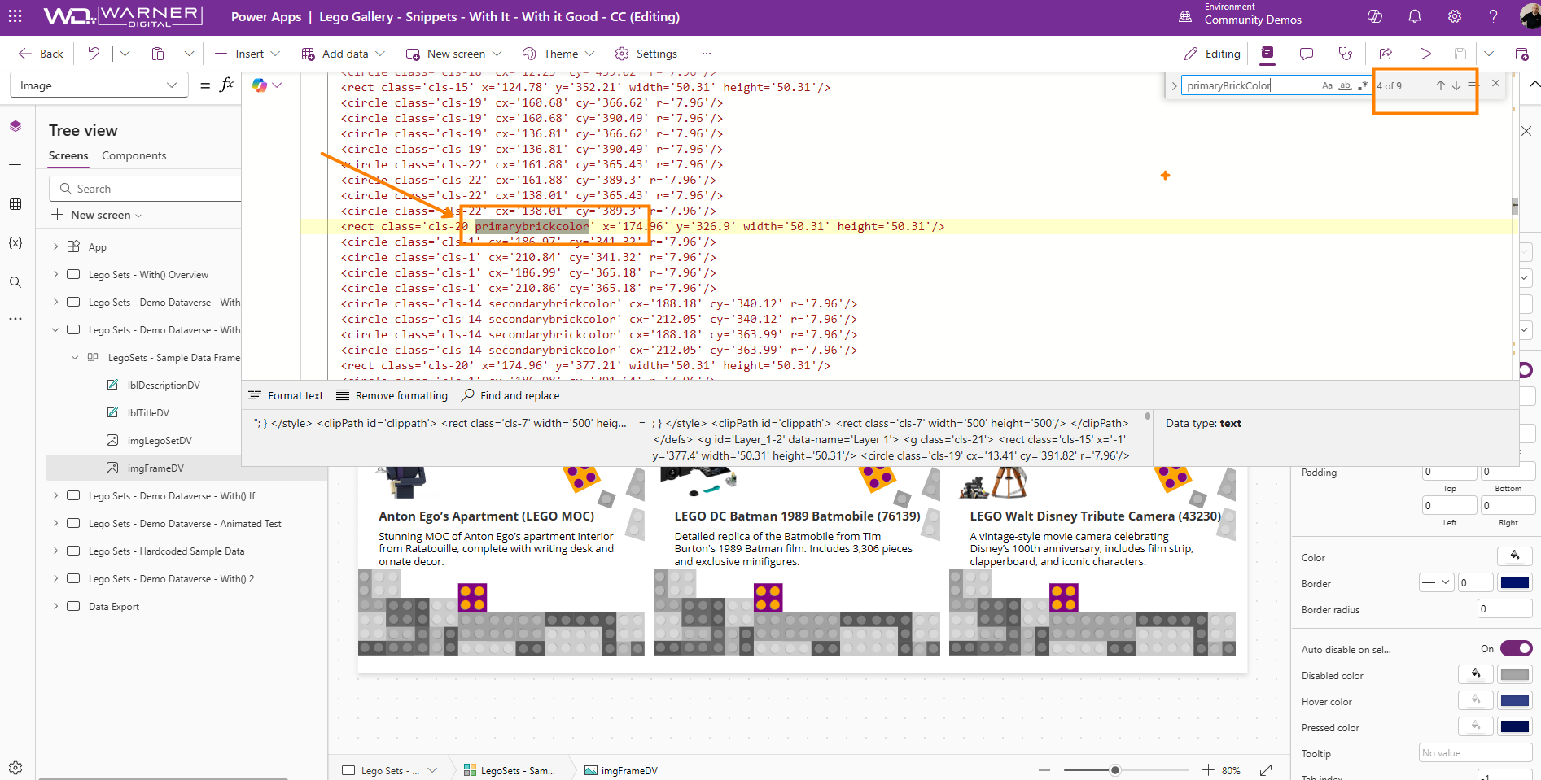Image resolution: width=1541 pixels, height=780 pixels.
Task: Open Settings in the toolbar
Action: (x=646, y=54)
